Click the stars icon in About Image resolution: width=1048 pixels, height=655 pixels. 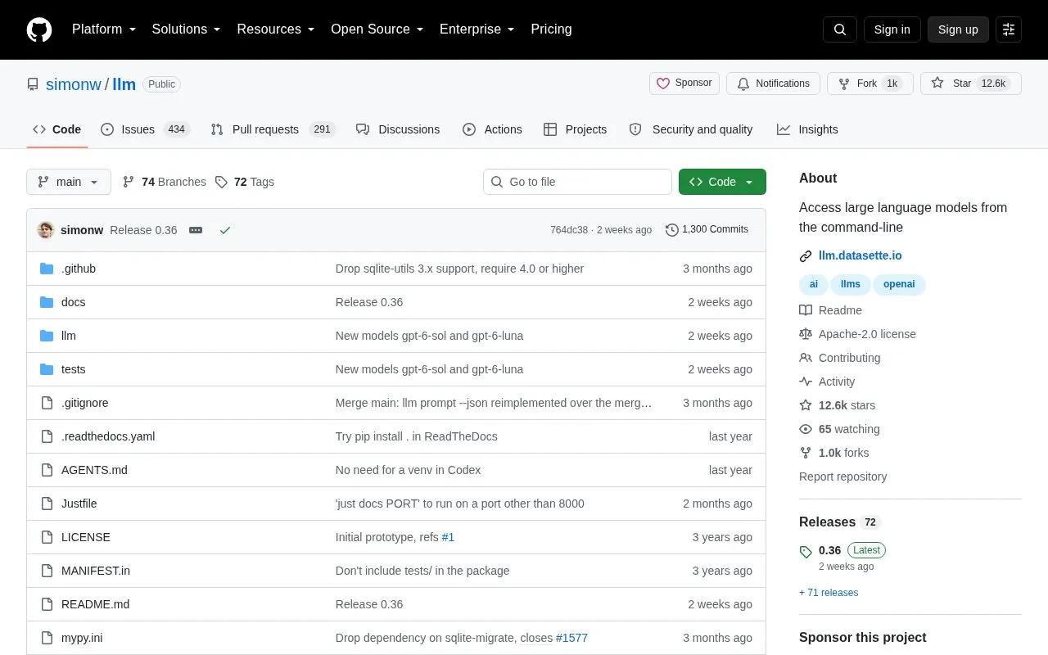pyautogui.click(x=806, y=405)
